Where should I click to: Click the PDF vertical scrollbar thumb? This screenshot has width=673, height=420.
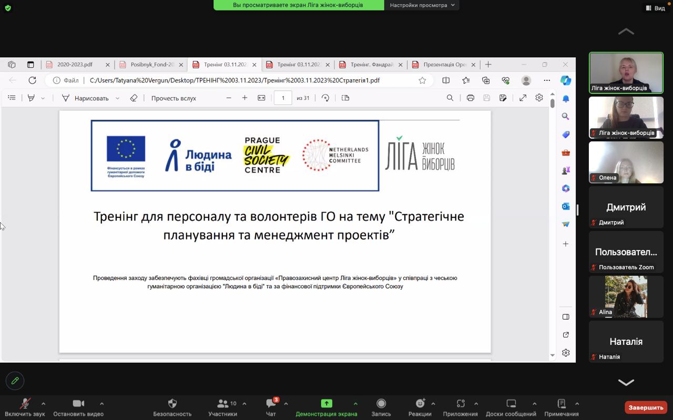tap(552, 103)
